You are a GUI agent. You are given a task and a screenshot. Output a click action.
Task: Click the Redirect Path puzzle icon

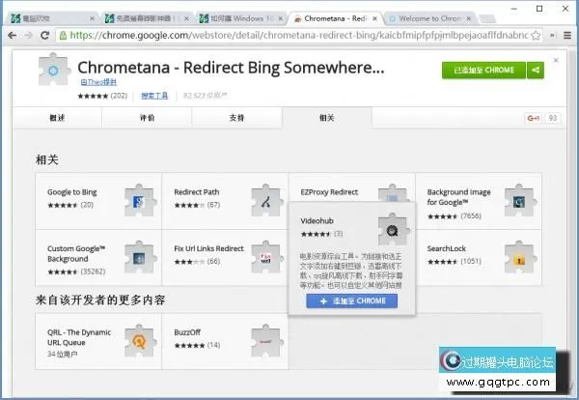point(267,200)
